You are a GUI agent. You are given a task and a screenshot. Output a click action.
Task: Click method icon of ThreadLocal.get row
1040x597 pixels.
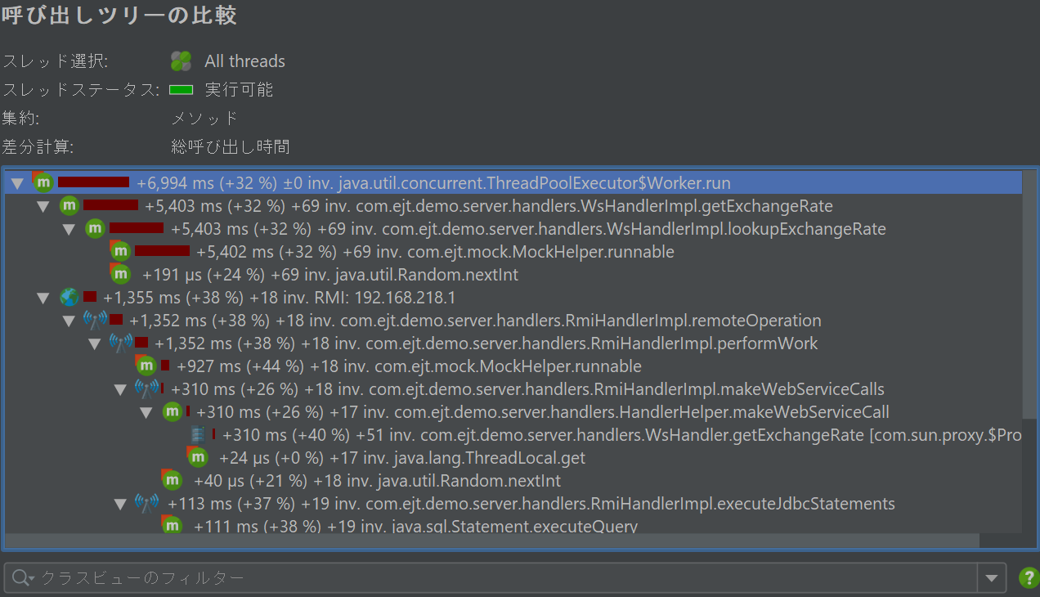point(197,457)
